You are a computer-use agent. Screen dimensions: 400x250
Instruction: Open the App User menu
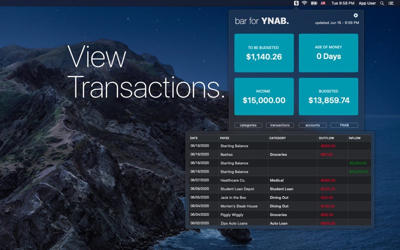click(x=367, y=3)
